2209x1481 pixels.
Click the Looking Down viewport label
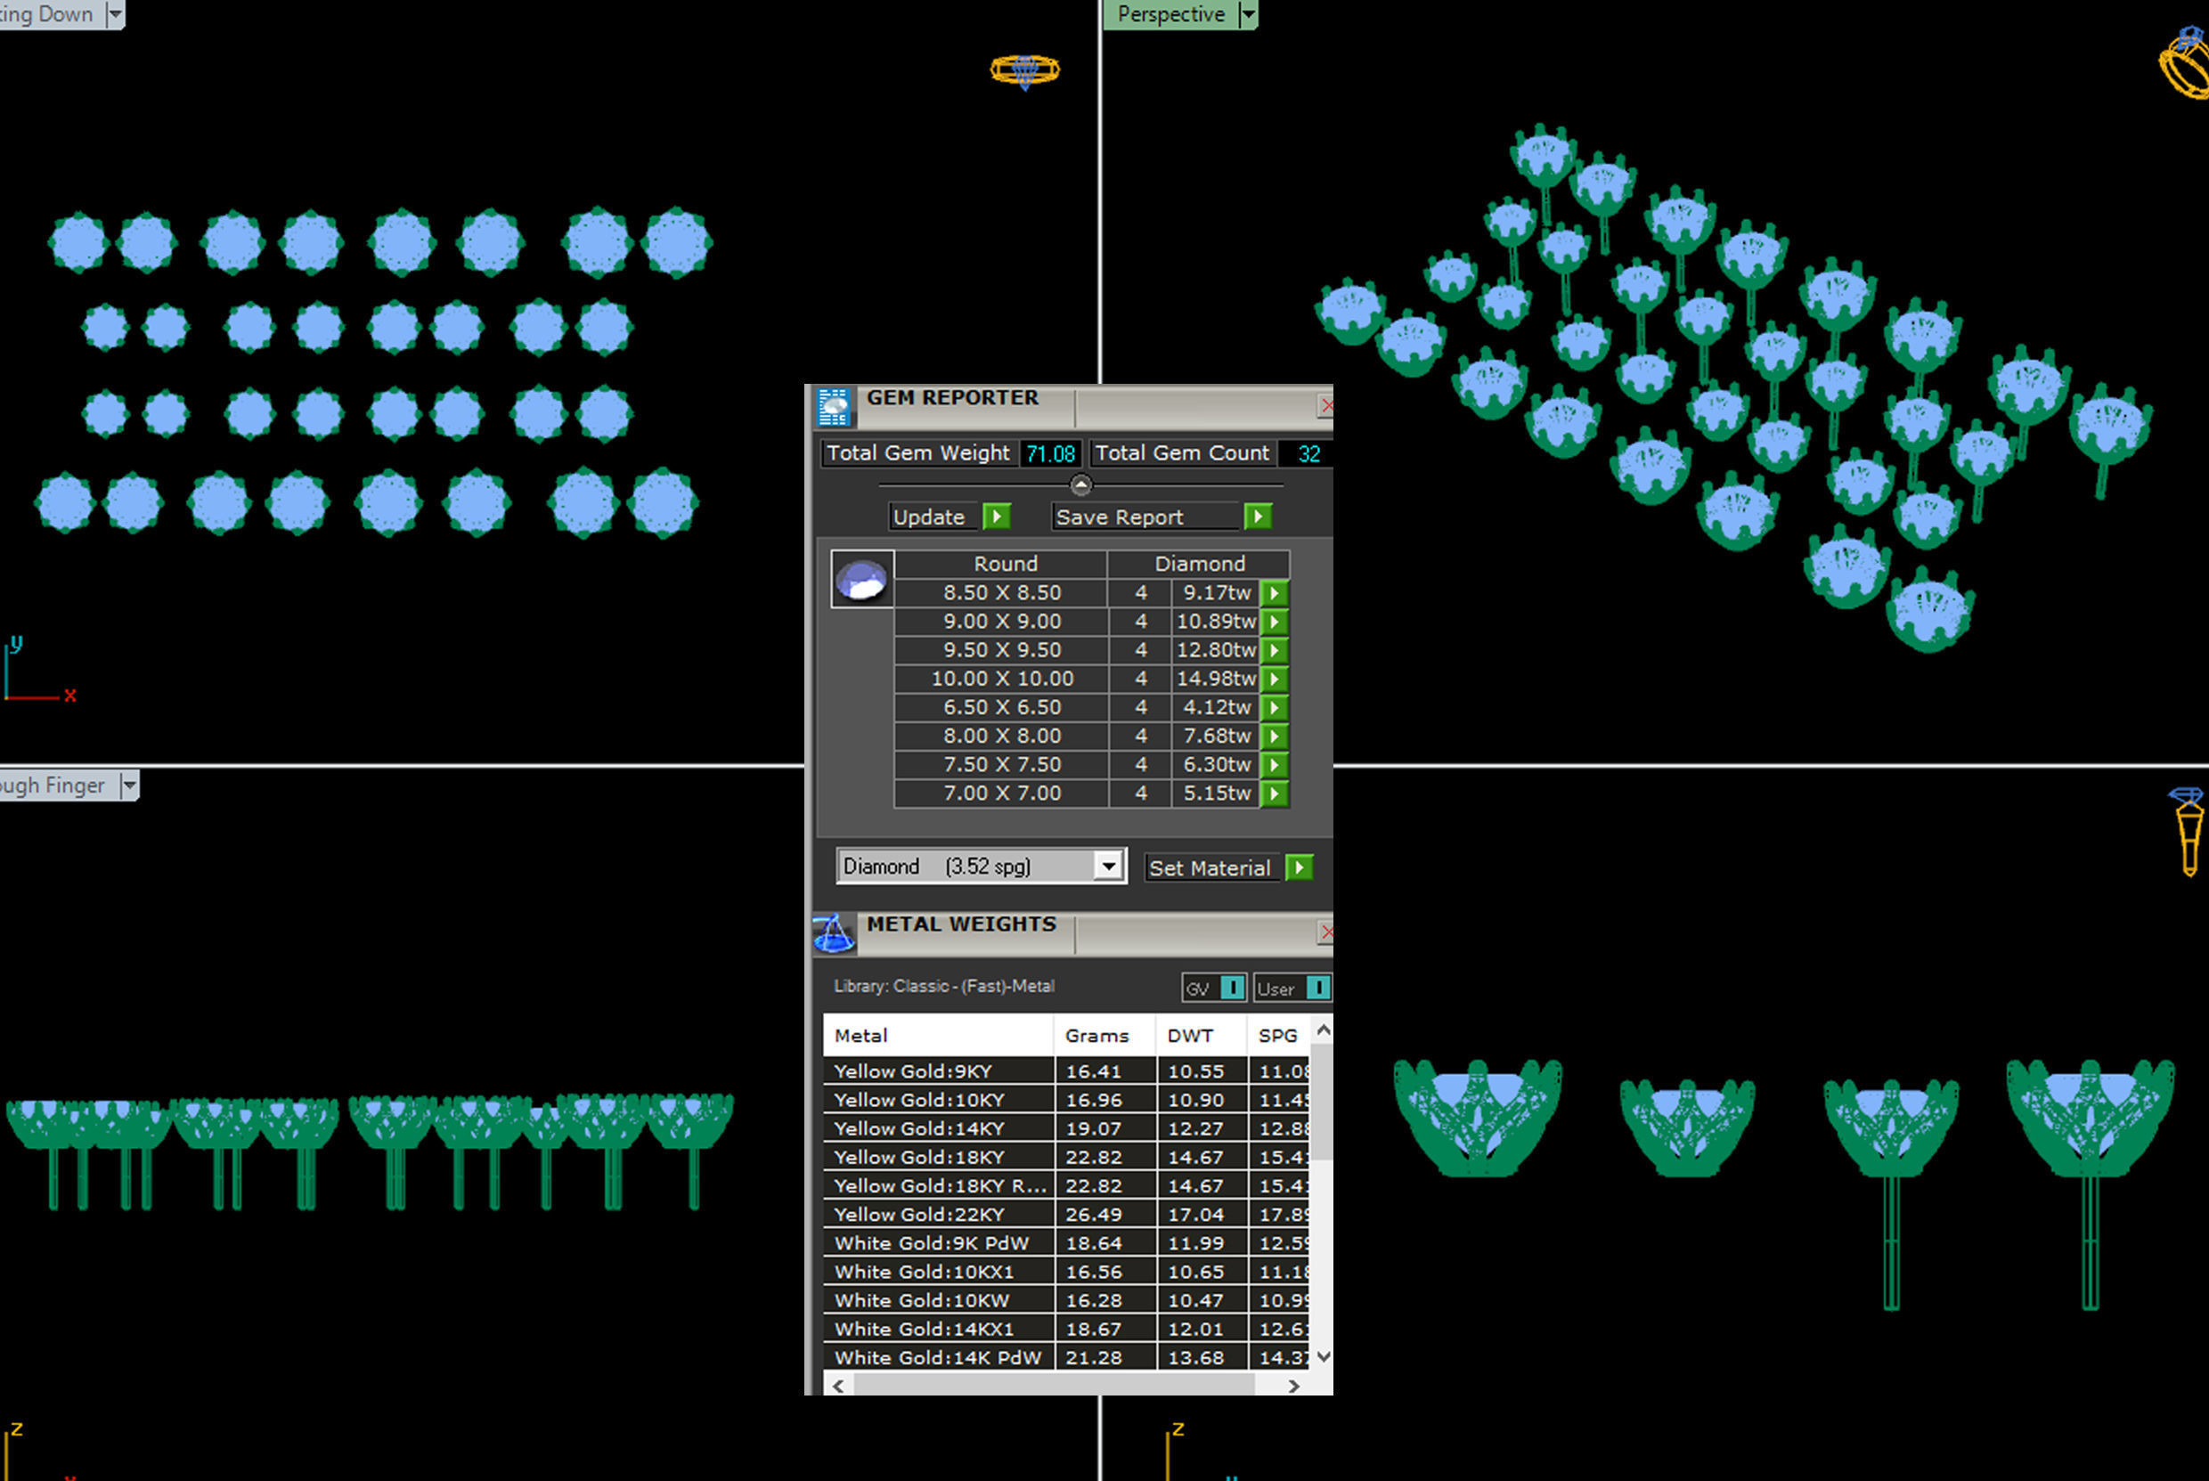coord(47,14)
